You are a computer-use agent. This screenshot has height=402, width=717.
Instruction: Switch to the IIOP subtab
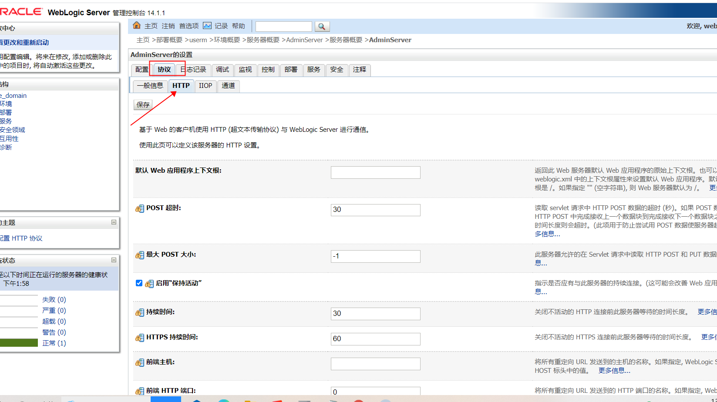click(205, 86)
